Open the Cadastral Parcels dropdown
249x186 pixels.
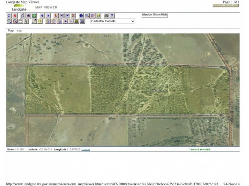(112, 21)
